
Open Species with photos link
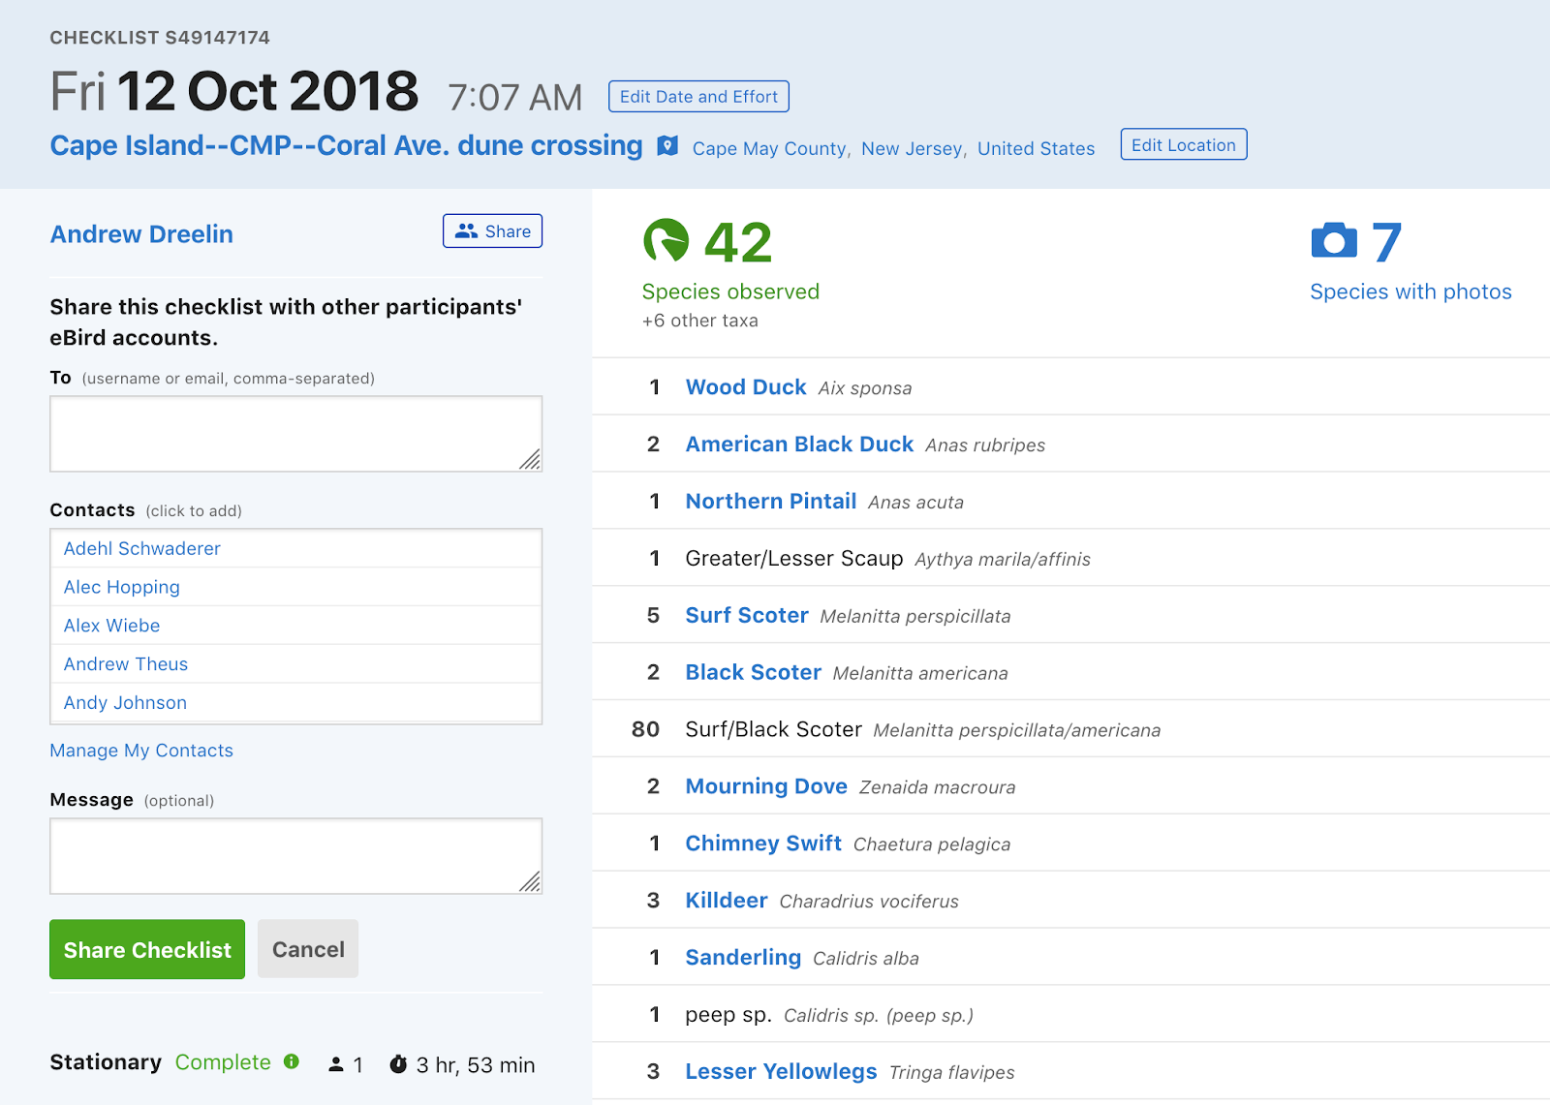(1410, 292)
